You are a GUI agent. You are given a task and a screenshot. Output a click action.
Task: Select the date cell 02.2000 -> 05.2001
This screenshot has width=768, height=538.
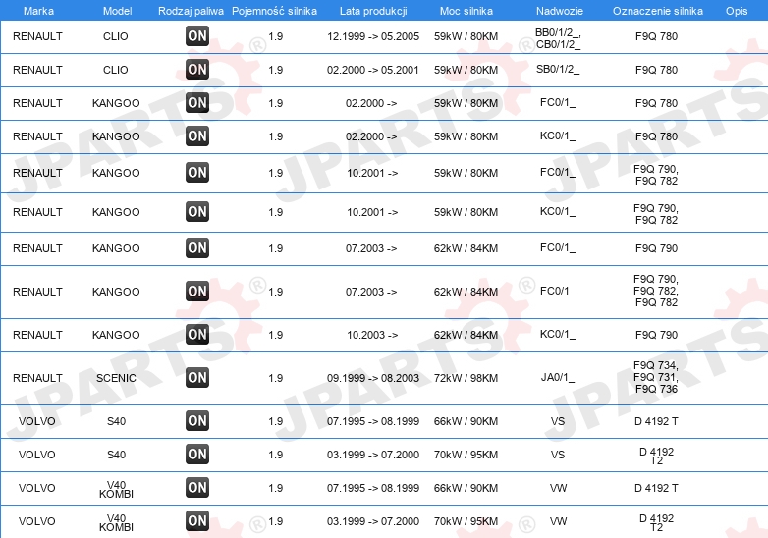pos(373,70)
